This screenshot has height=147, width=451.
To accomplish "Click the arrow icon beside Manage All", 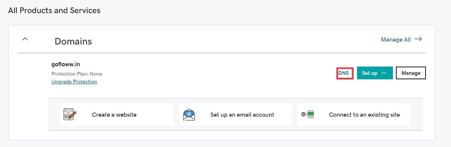I will tap(418, 39).
